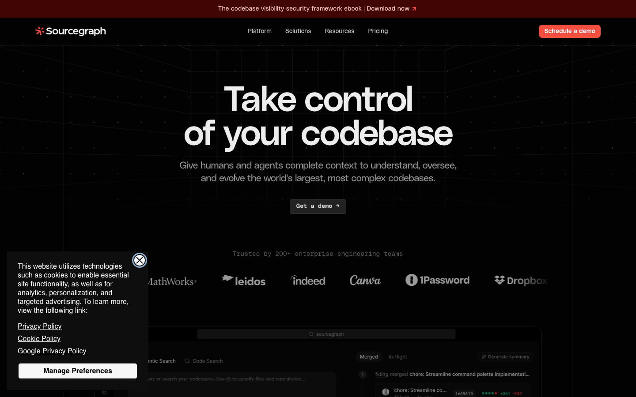Click the fkling username link
Viewport: 636px width, 397px height.
(x=382, y=374)
